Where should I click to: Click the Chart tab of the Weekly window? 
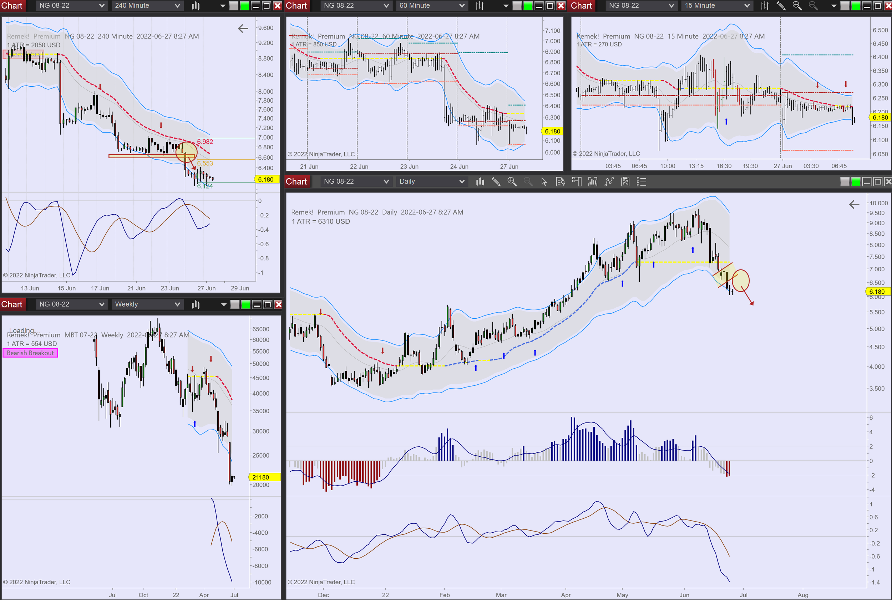tap(12, 304)
